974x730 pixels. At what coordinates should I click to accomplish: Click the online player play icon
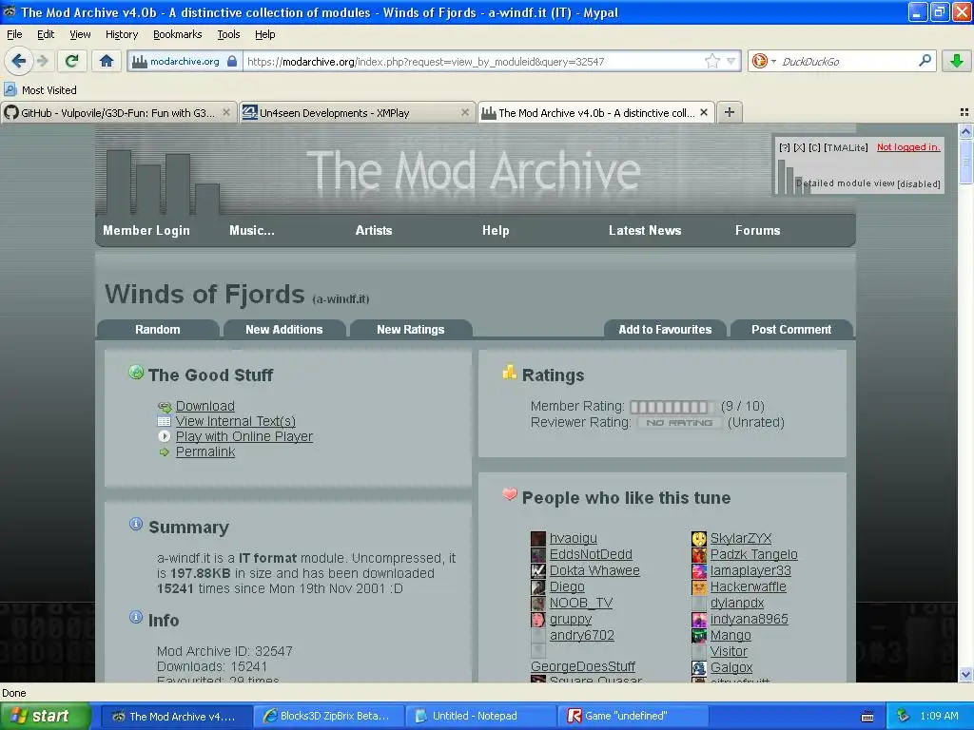(x=164, y=436)
